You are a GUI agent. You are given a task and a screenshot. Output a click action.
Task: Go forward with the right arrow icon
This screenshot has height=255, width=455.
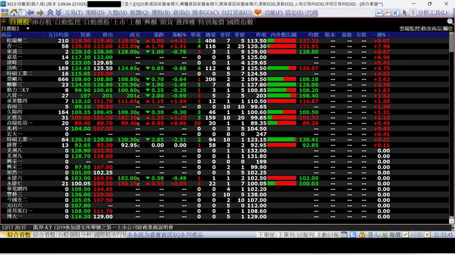pos(40,13)
